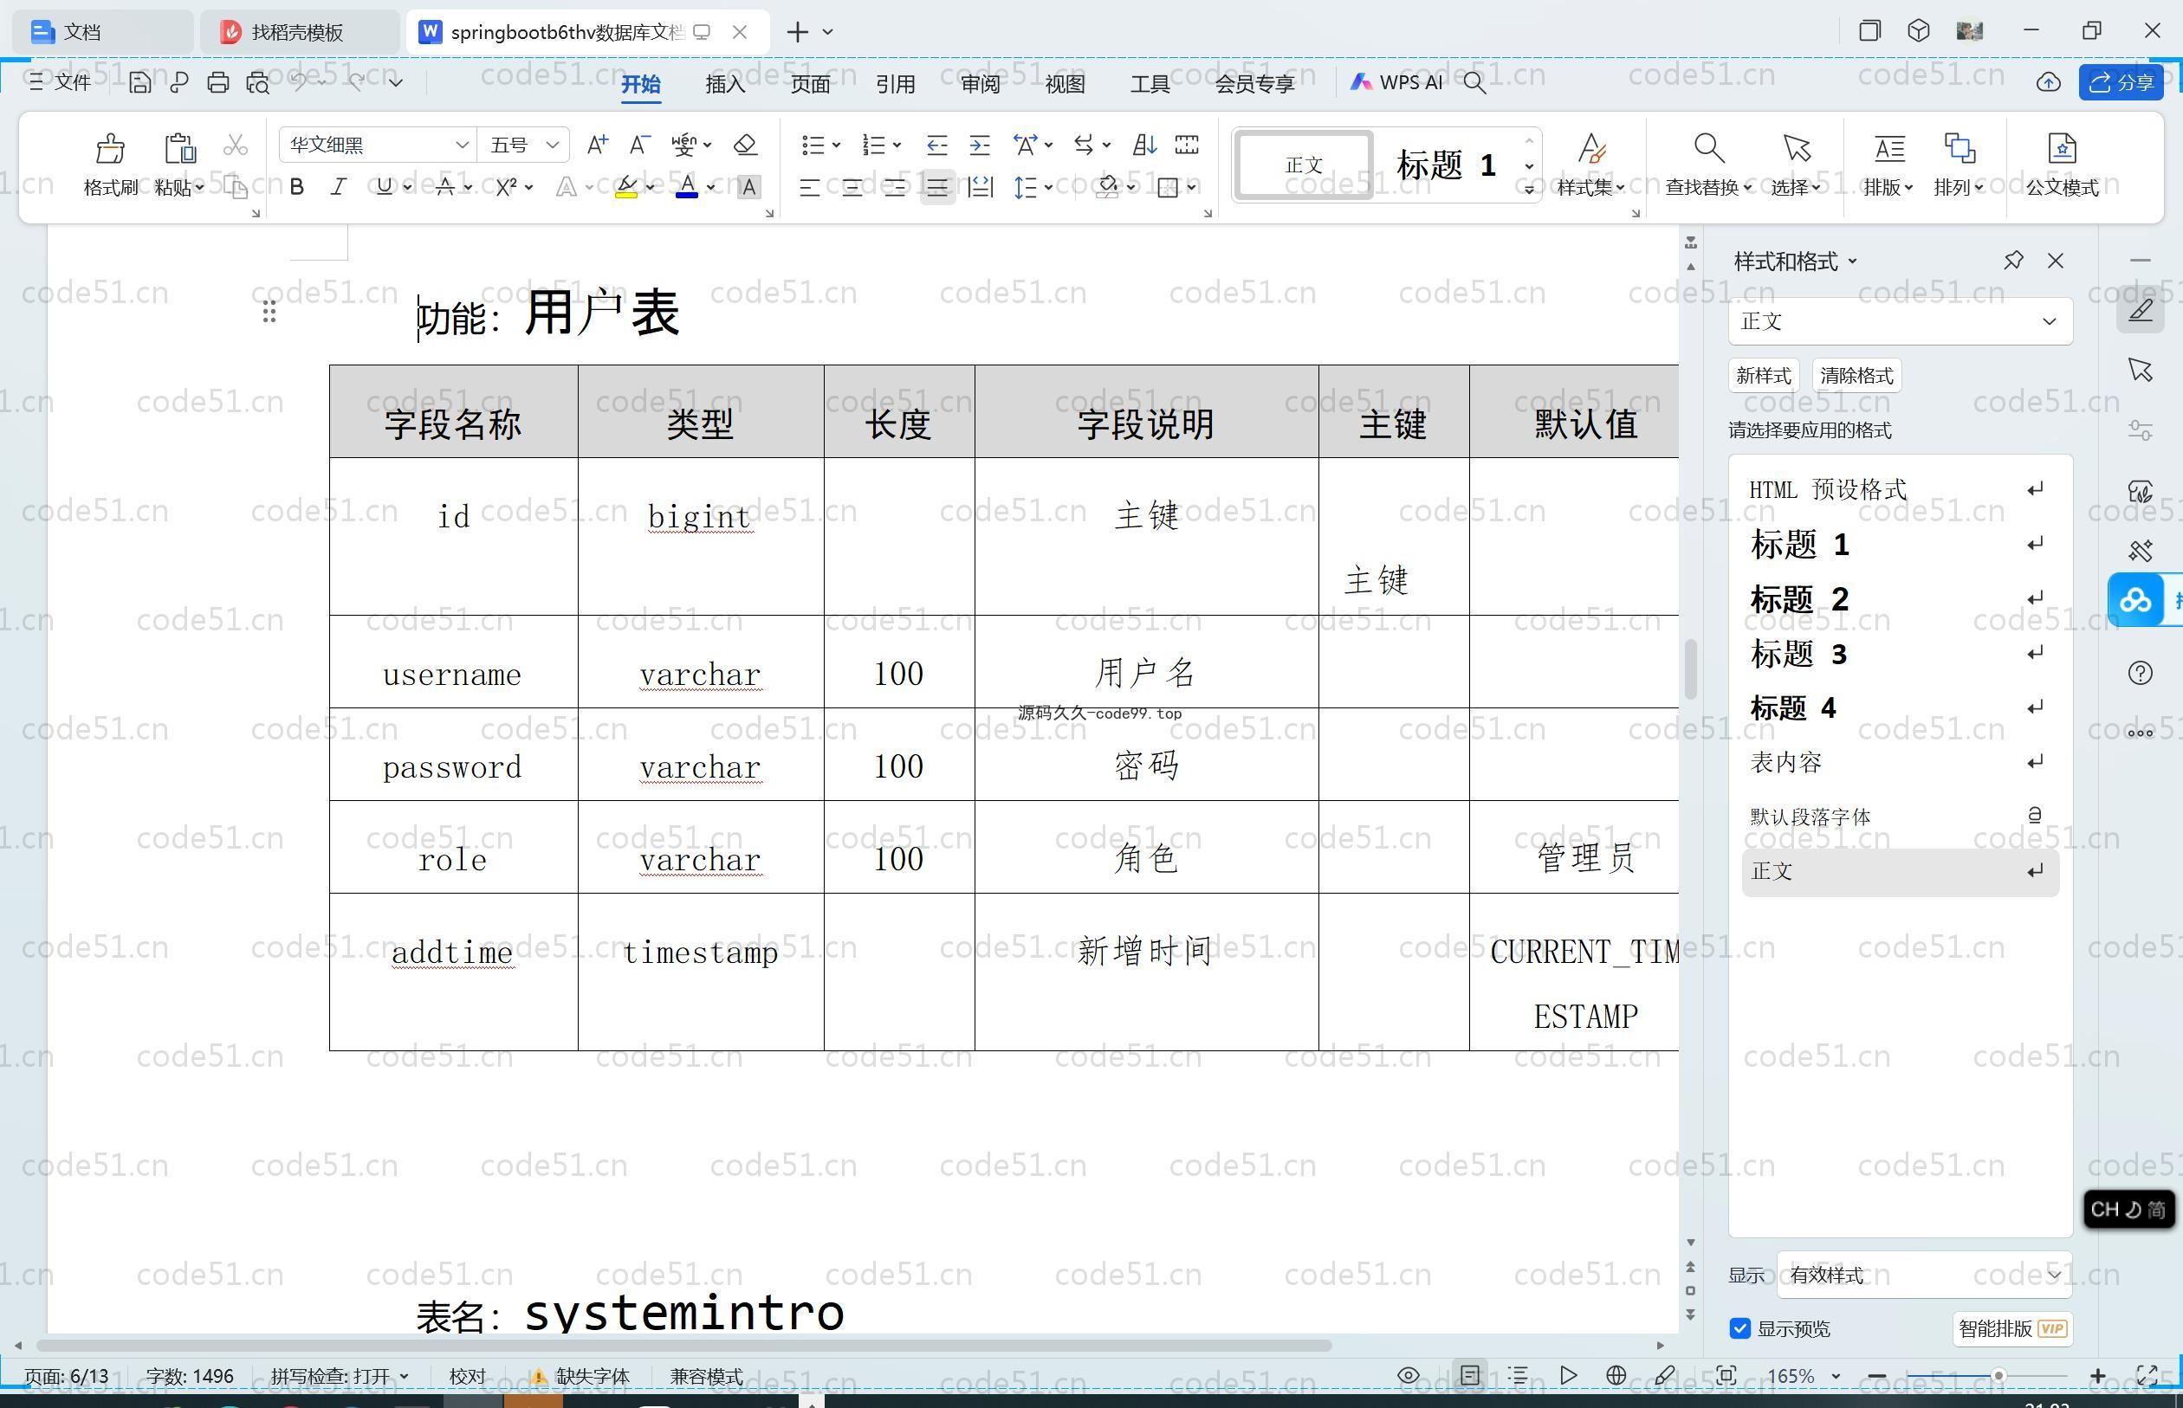Click the table move handle beside 功能
This screenshot has width=2183, height=1408.
pos(269,312)
